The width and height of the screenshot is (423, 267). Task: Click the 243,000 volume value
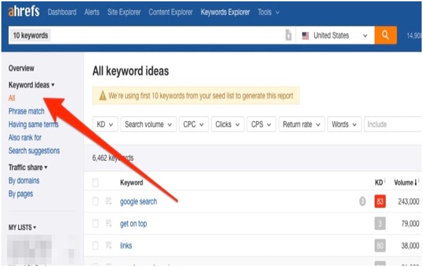pyautogui.click(x=408, y=201)
